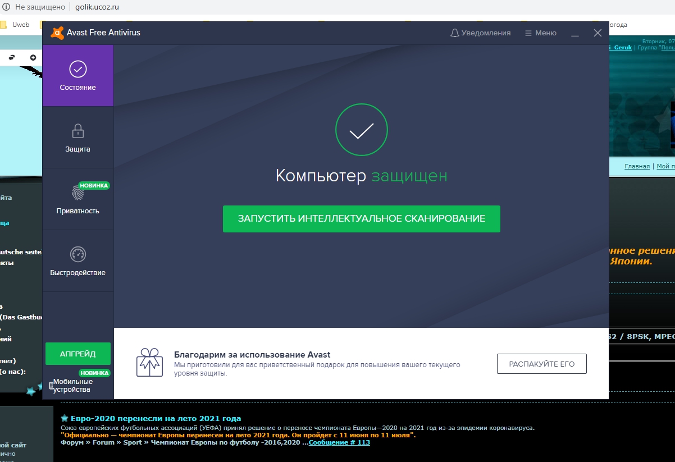Click the padlock icon for Защита

(78, 131)
